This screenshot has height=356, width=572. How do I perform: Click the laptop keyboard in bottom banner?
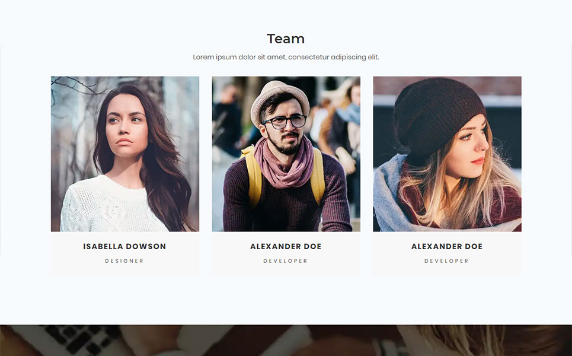(x=80, y=338)
